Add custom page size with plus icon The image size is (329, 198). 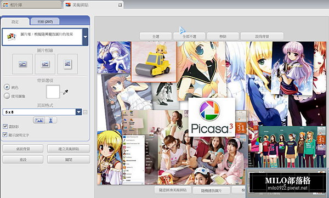point(85,112)
